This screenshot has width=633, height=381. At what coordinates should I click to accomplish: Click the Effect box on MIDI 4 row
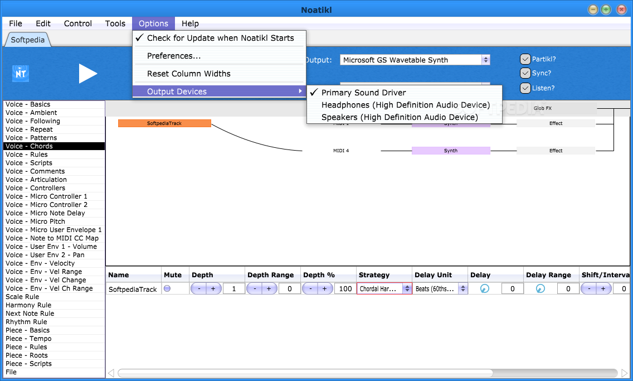point(556,151)
